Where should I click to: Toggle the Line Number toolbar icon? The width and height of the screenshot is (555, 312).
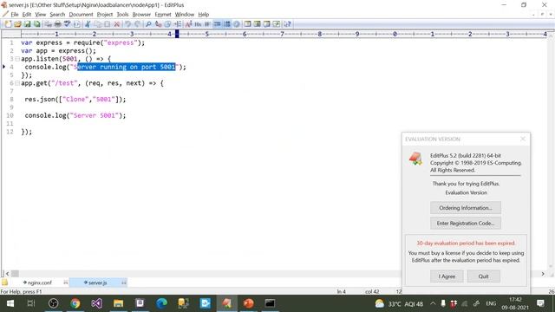pos(227,24)
